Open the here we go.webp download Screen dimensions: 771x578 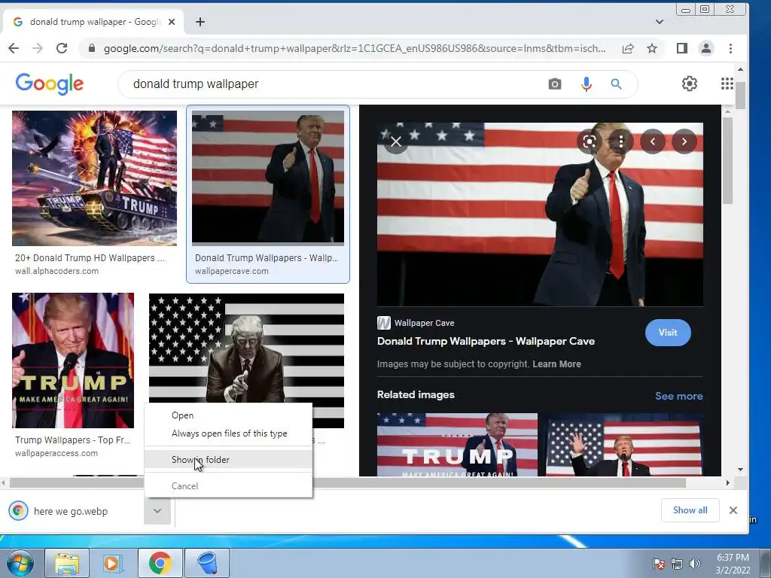(x=70, y=511)
